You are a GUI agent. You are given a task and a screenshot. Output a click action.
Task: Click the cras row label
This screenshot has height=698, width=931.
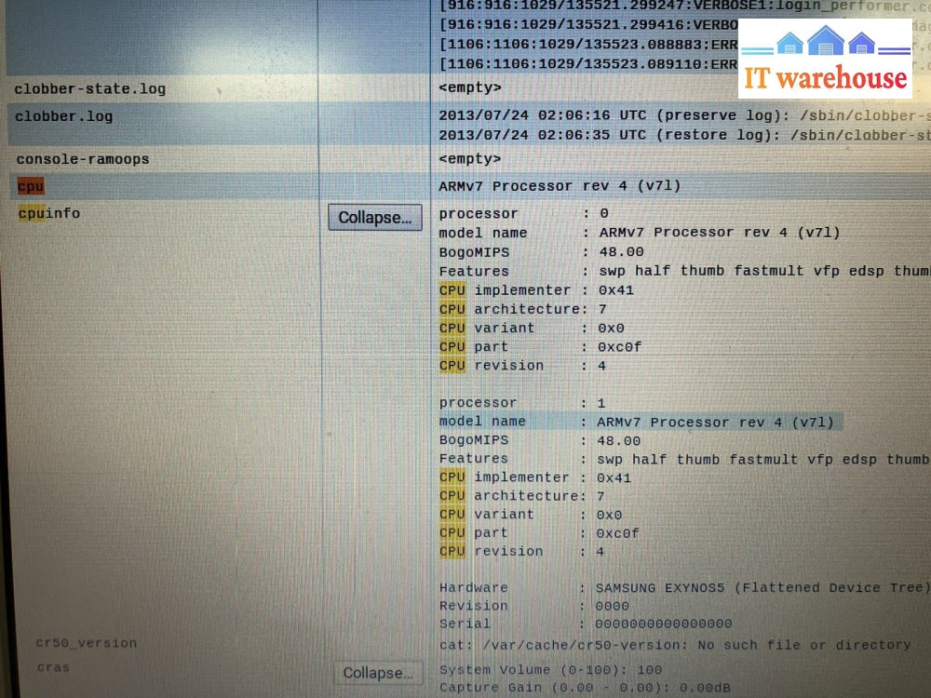[x=53, y=667]
